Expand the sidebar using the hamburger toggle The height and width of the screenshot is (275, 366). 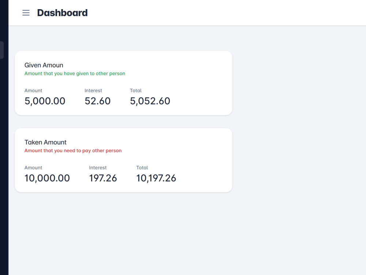26,12
